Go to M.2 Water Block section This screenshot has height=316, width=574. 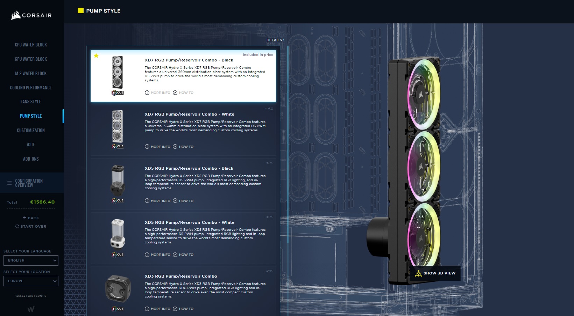click(x=31, y=73)
